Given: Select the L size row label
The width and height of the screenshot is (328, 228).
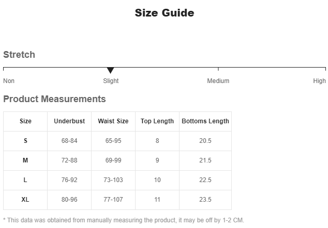Looking at the screenshot, I should pos(25,180).
